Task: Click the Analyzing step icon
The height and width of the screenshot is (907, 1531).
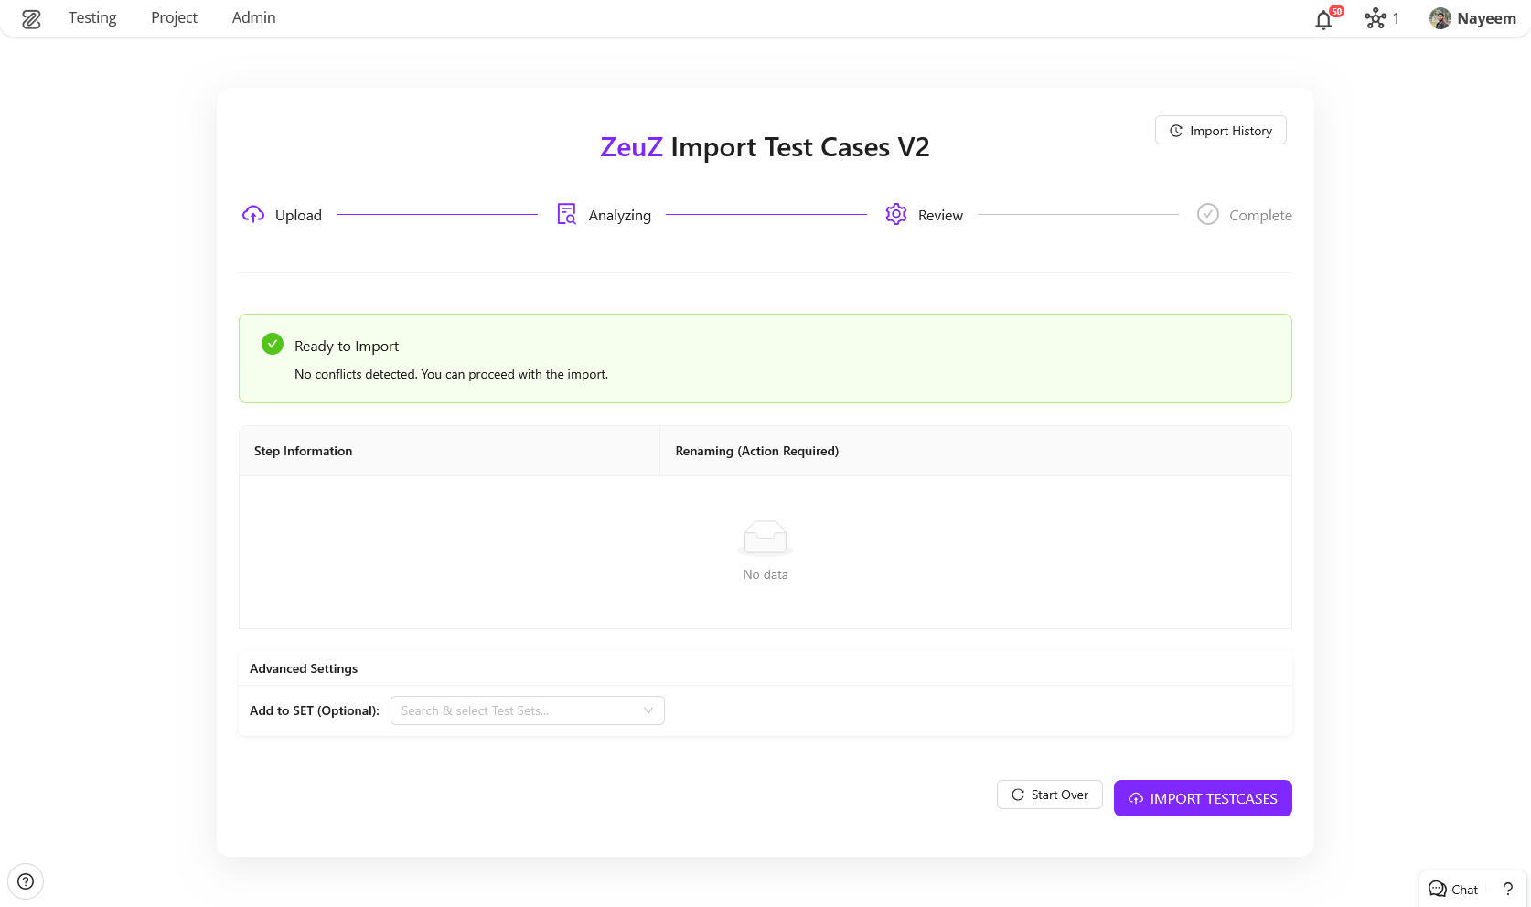Action: (567, 215)
